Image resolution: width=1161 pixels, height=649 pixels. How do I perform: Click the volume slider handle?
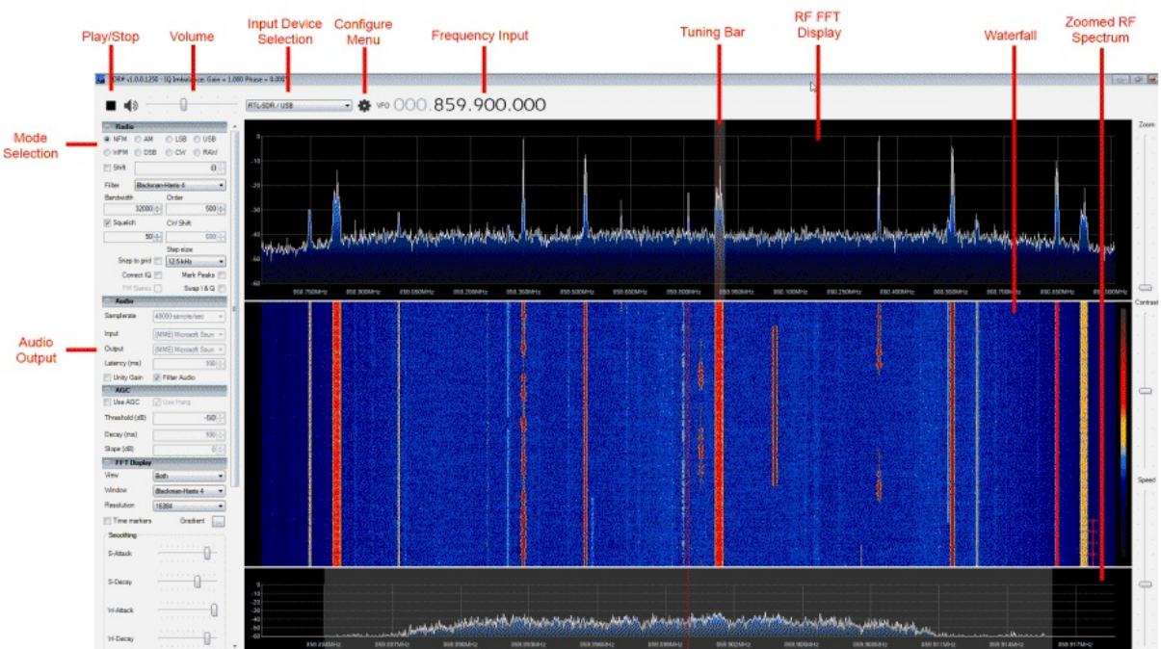pos(183,105)
